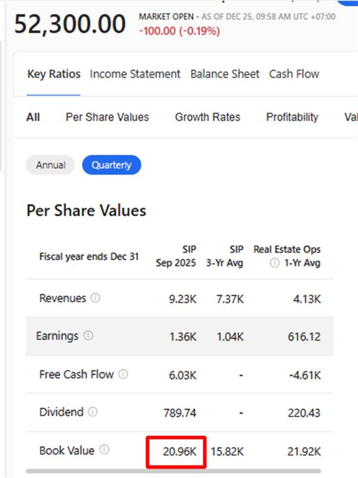
Task: Click the Real Estate Ops column header
Action: [x=287, y=250]
